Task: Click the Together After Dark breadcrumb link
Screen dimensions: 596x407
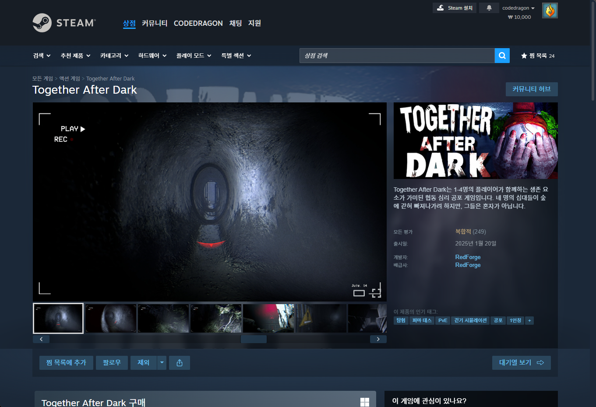Action: pyautogui.click(x=110, y=79)
